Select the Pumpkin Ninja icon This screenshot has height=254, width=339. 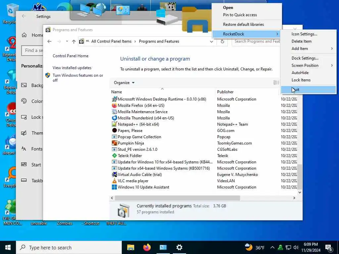coord(114,143)
